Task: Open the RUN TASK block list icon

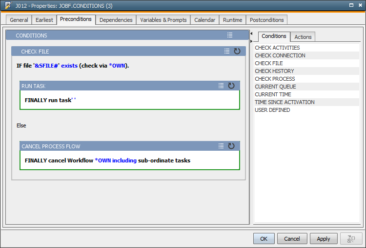Action: click(x=221, y=86)
